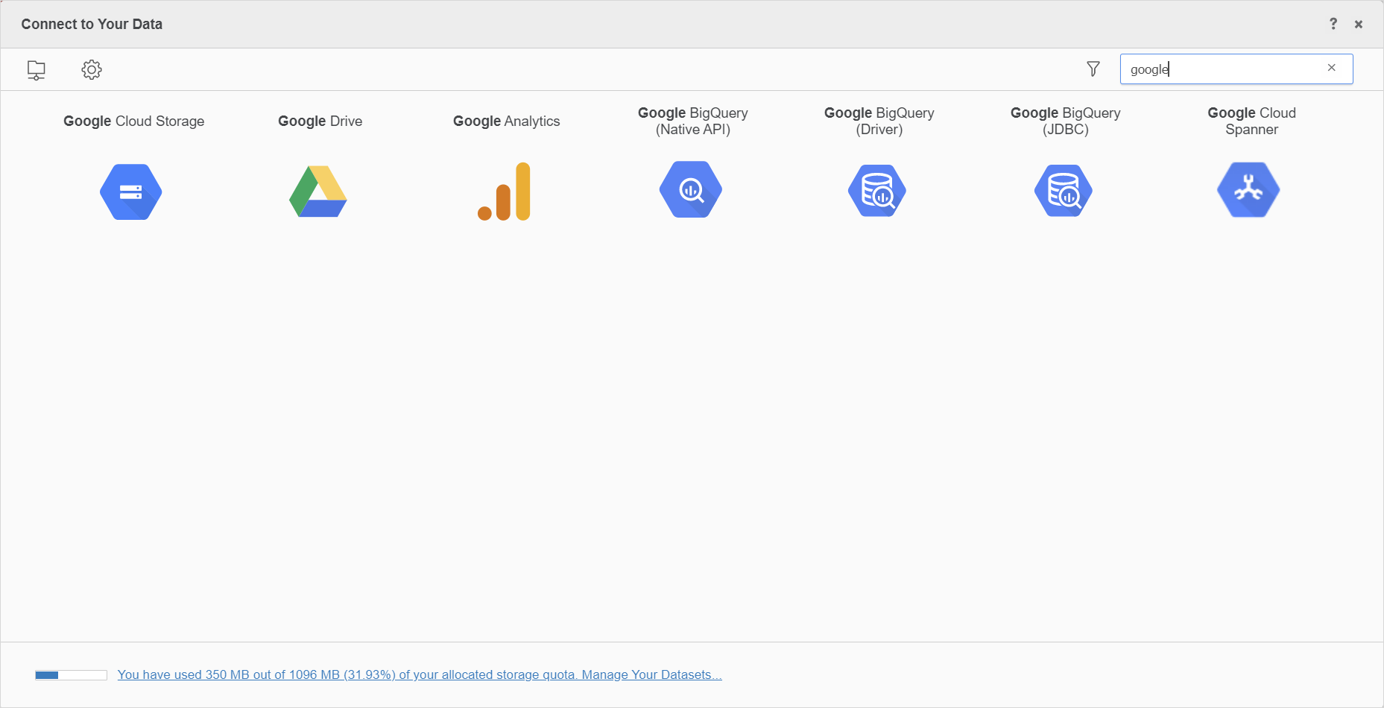Open the Google Cloud Storage connector icon
The image size is (1384, 708).
point(131,192)
